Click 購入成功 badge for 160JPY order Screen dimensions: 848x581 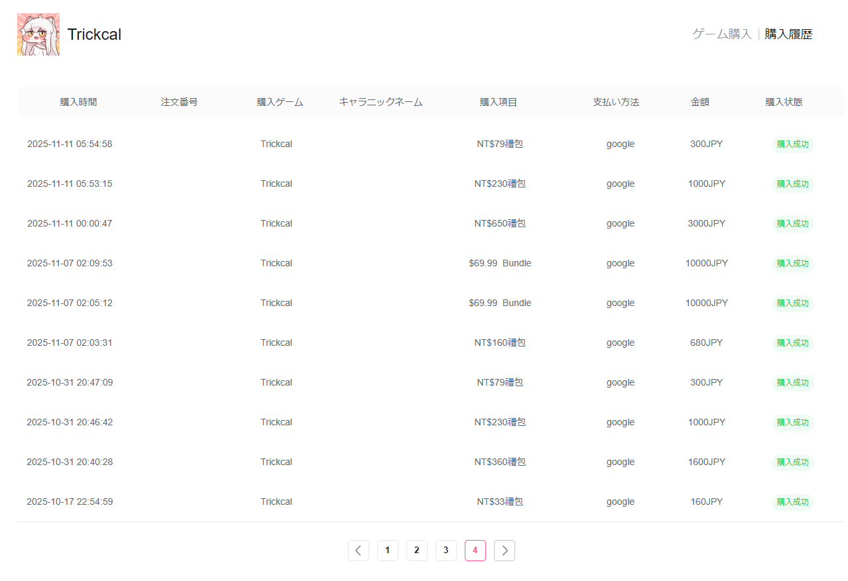(792, 502)
